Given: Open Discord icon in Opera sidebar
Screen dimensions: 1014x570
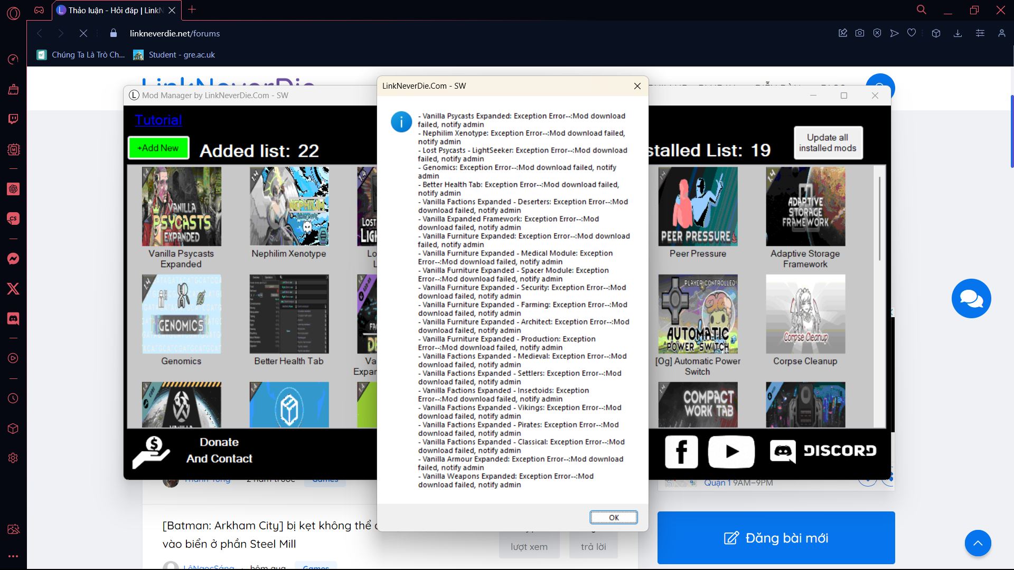Looking at the screenshot, I should click(13, 318).
